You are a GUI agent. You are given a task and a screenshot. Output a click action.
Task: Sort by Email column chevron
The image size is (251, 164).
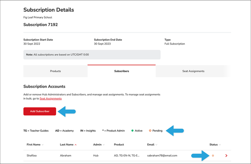[x=156, y=145]
